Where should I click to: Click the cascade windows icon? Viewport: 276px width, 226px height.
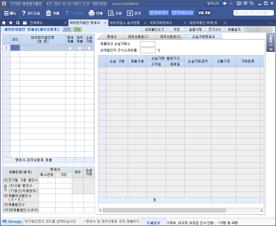tap(251, 3)
